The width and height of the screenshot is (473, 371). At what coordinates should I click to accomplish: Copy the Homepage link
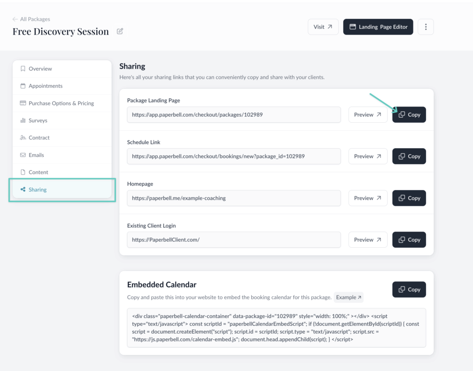pos(409,198)
